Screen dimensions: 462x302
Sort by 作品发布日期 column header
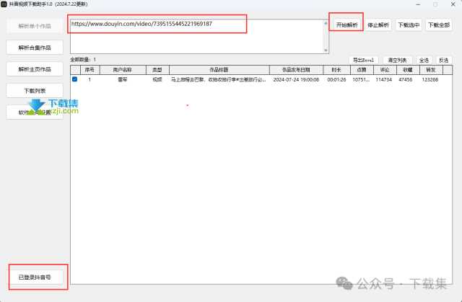coord(296,70)
